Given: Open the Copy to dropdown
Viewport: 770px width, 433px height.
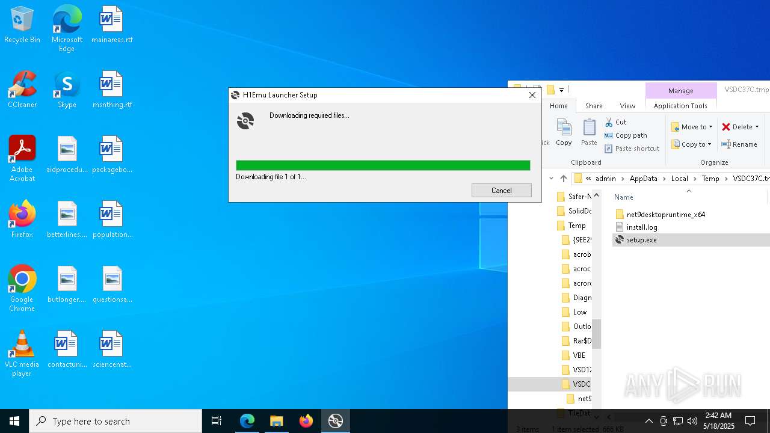Looking at the screenshot, I should [x=692, y=144].
